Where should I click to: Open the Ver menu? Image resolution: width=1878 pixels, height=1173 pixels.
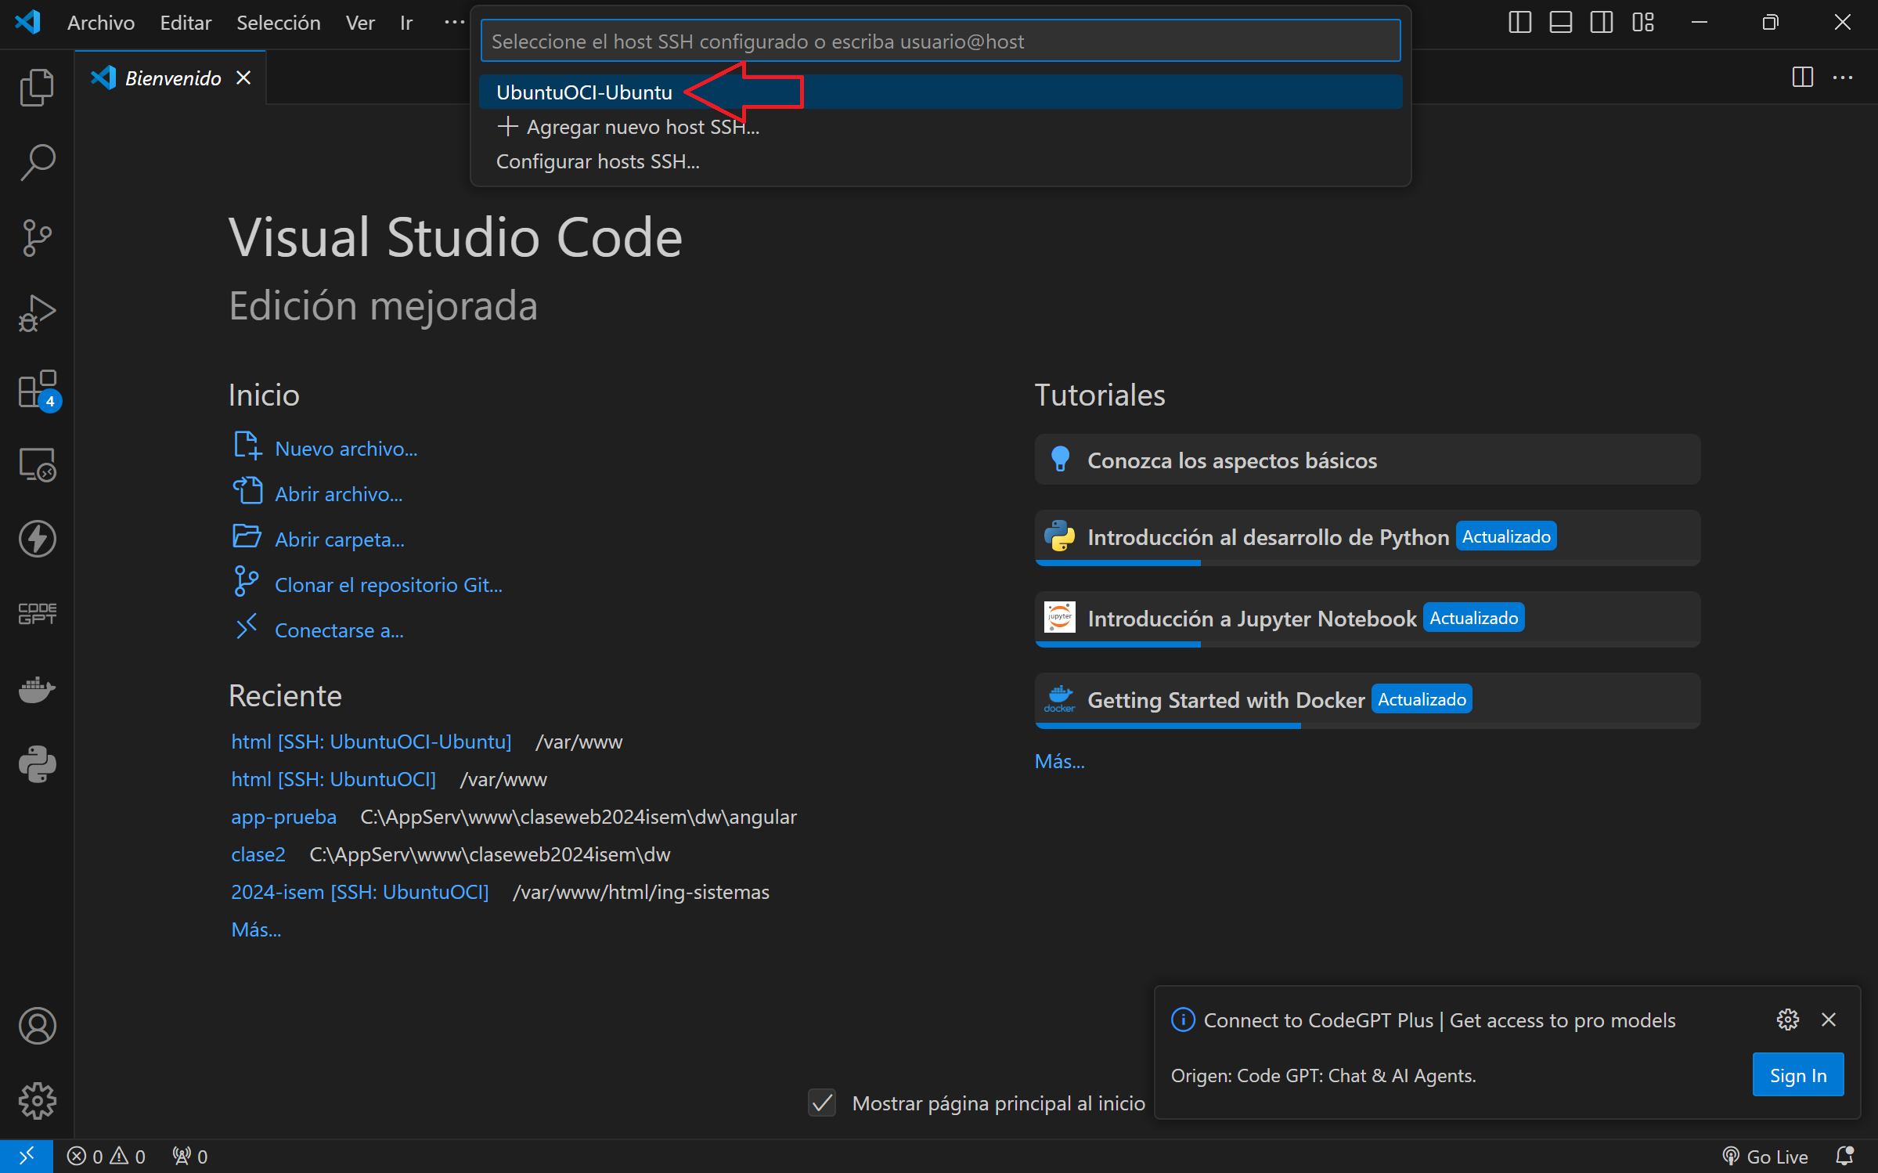click(x=360, y=23)
